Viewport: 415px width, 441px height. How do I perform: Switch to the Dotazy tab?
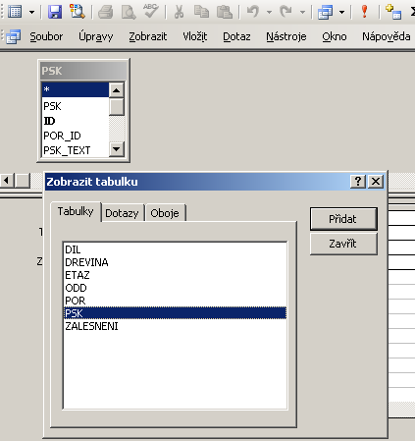pos(122,213)
